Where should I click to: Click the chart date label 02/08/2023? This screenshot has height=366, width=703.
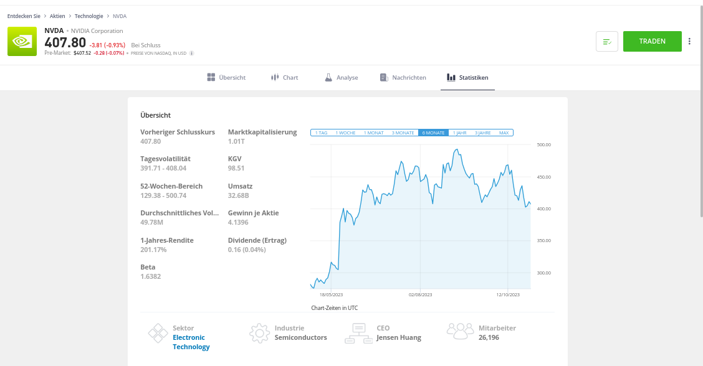(x=421, y=295)
